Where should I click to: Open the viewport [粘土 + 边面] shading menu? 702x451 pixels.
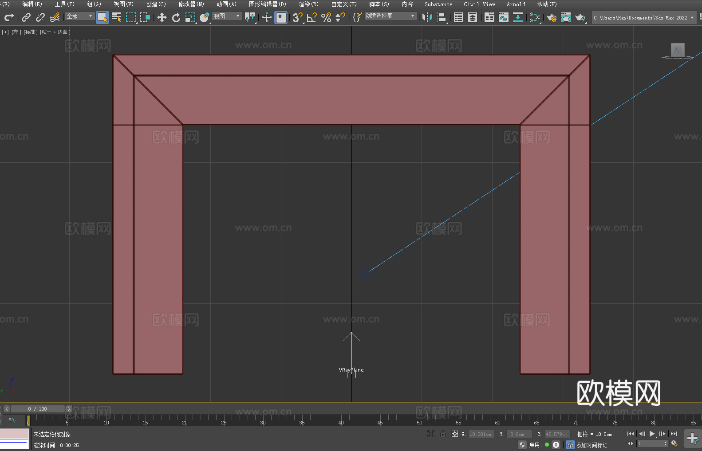click(55, 32)
